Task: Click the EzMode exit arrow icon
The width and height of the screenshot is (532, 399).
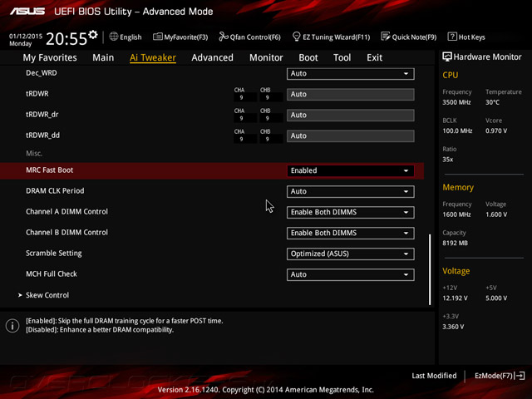Action: [520, 376]
